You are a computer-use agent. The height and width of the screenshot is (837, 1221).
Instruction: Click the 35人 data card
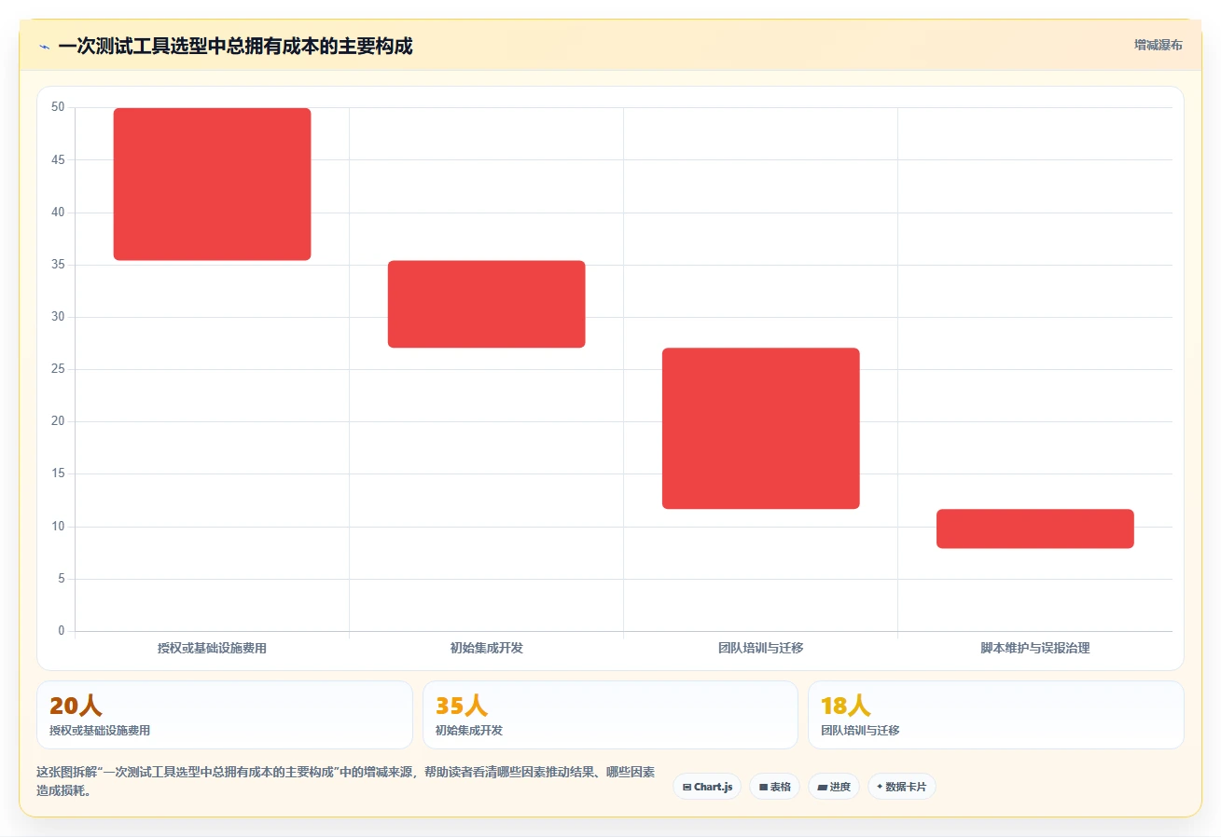[x=610, y=715]
